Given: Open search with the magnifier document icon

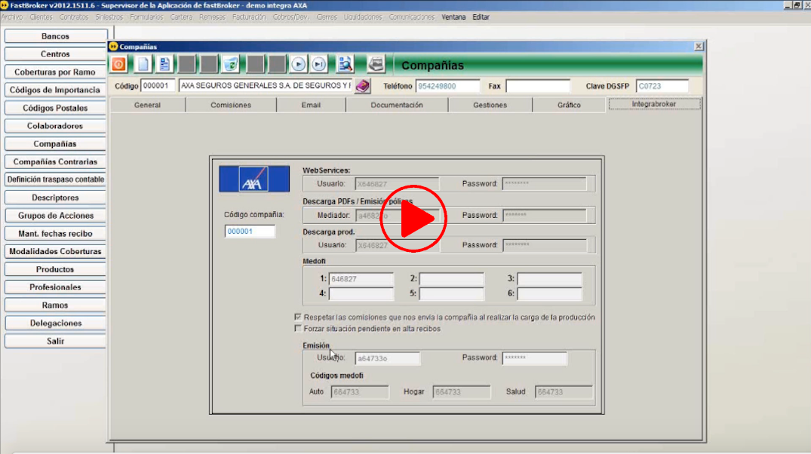Looking at the screenshot, I should coord(345,64).
